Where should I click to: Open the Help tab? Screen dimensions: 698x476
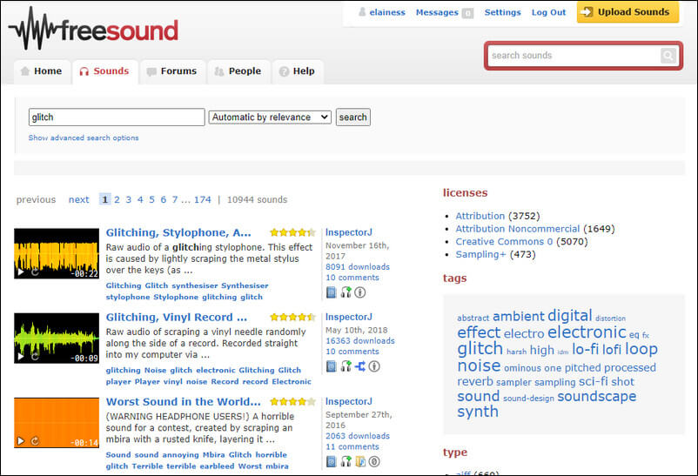coord(298,71)
